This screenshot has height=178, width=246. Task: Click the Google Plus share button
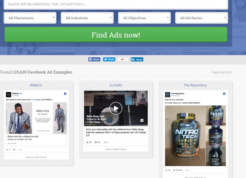pos(123,59)
